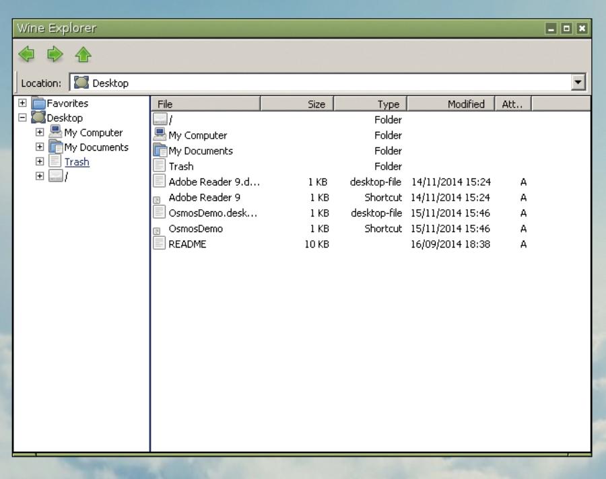Image resolution: width=606 pixels, height=479 pixels.
Task: Select the README file name
Action: (187, 244)
